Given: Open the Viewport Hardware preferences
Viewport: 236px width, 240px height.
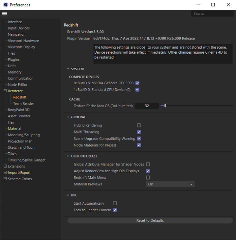Looking at the screenshot, I should 23,41.
